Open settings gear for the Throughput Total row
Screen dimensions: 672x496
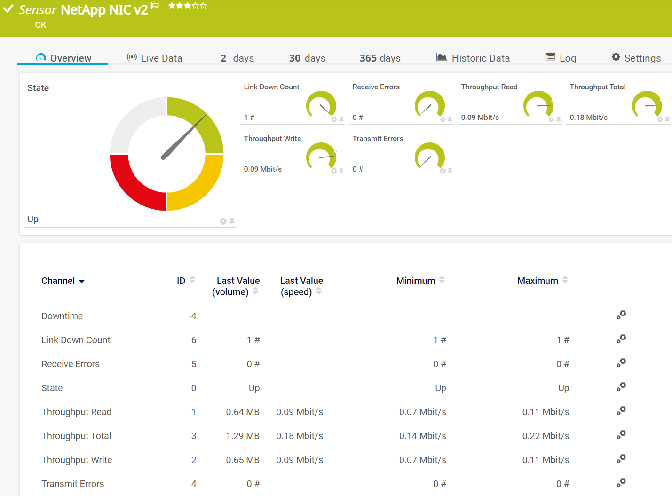click(x=621, y=435)
